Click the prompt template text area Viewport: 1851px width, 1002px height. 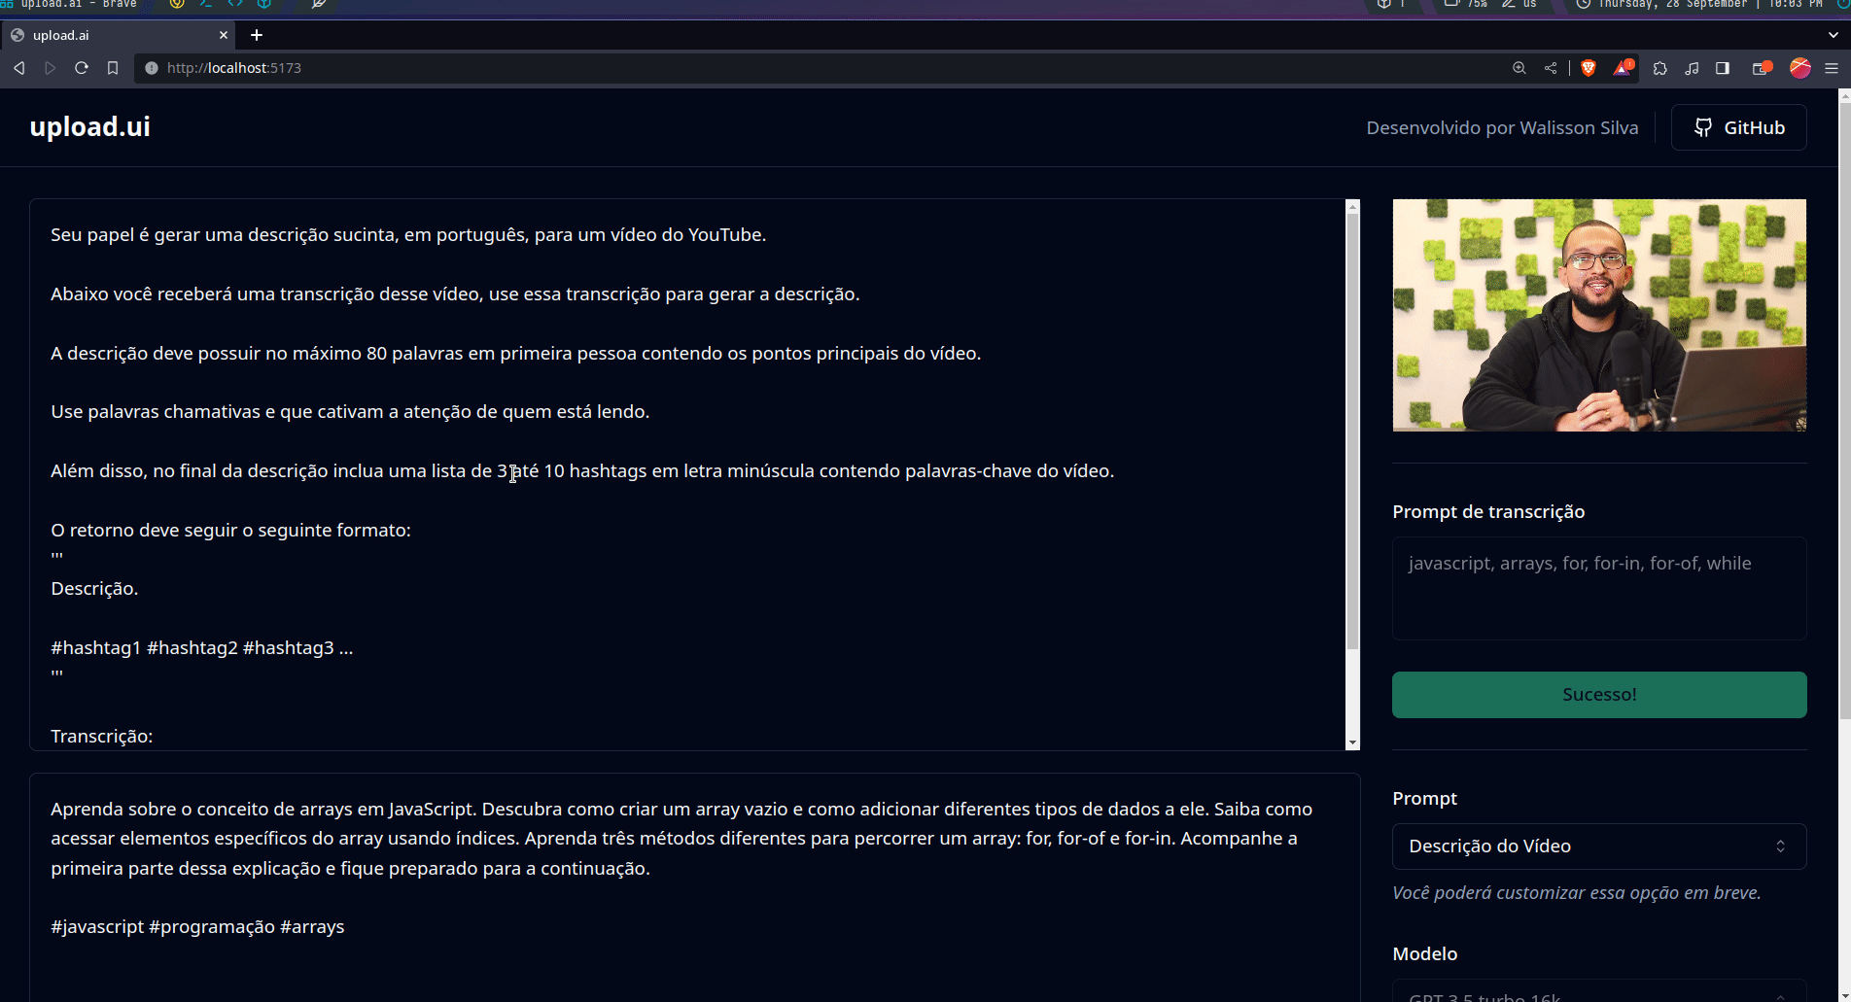pos(686,474)
